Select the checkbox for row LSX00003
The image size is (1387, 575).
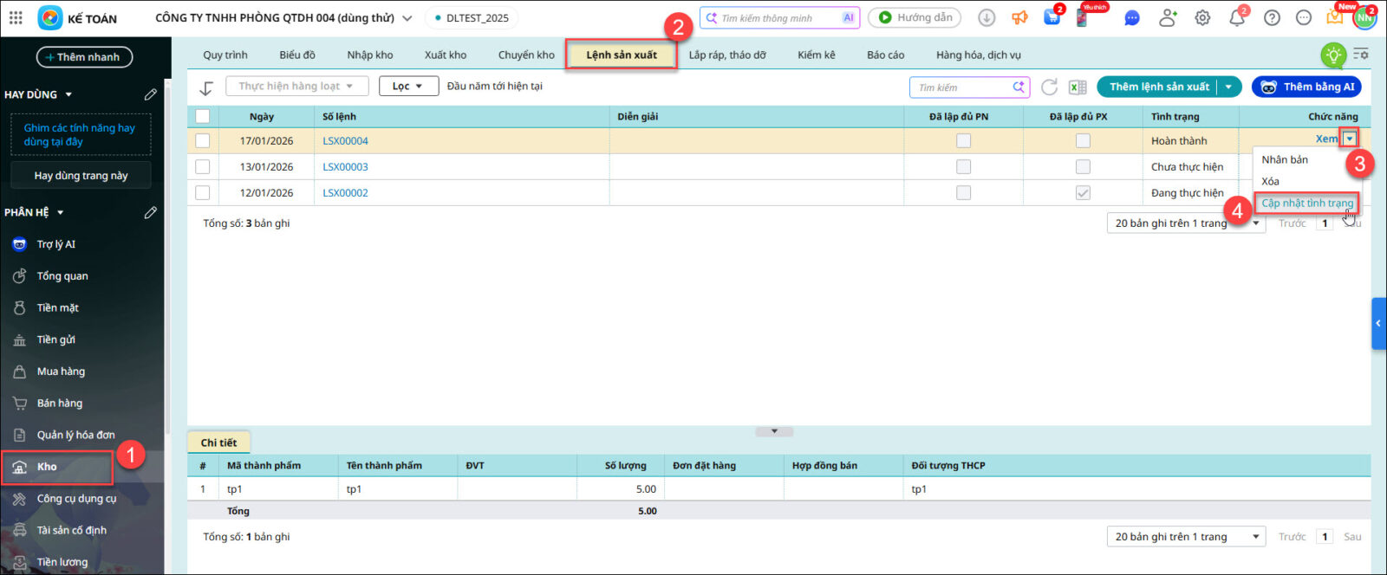[x=203, y=166]
